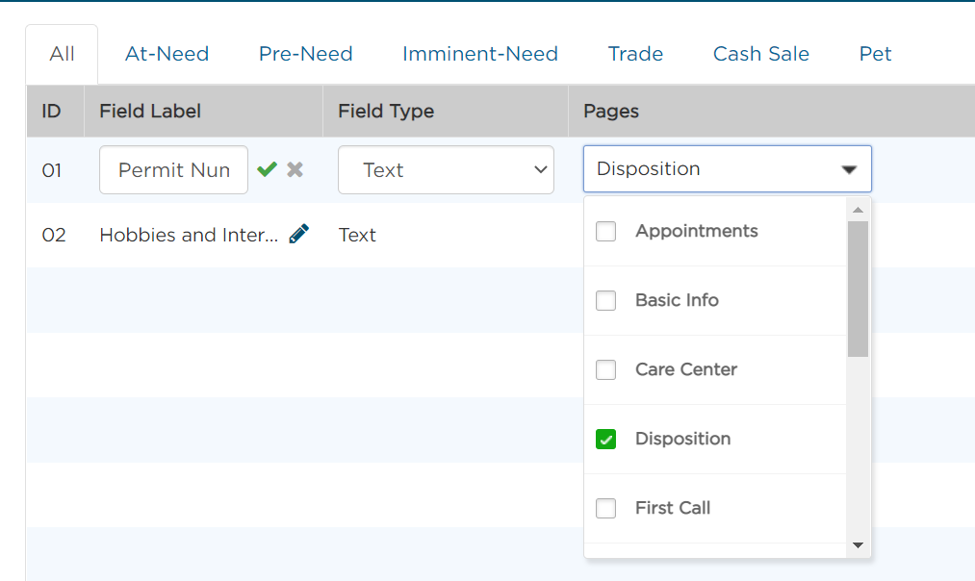Open the Field Type Text dropdown

(446, 169)
